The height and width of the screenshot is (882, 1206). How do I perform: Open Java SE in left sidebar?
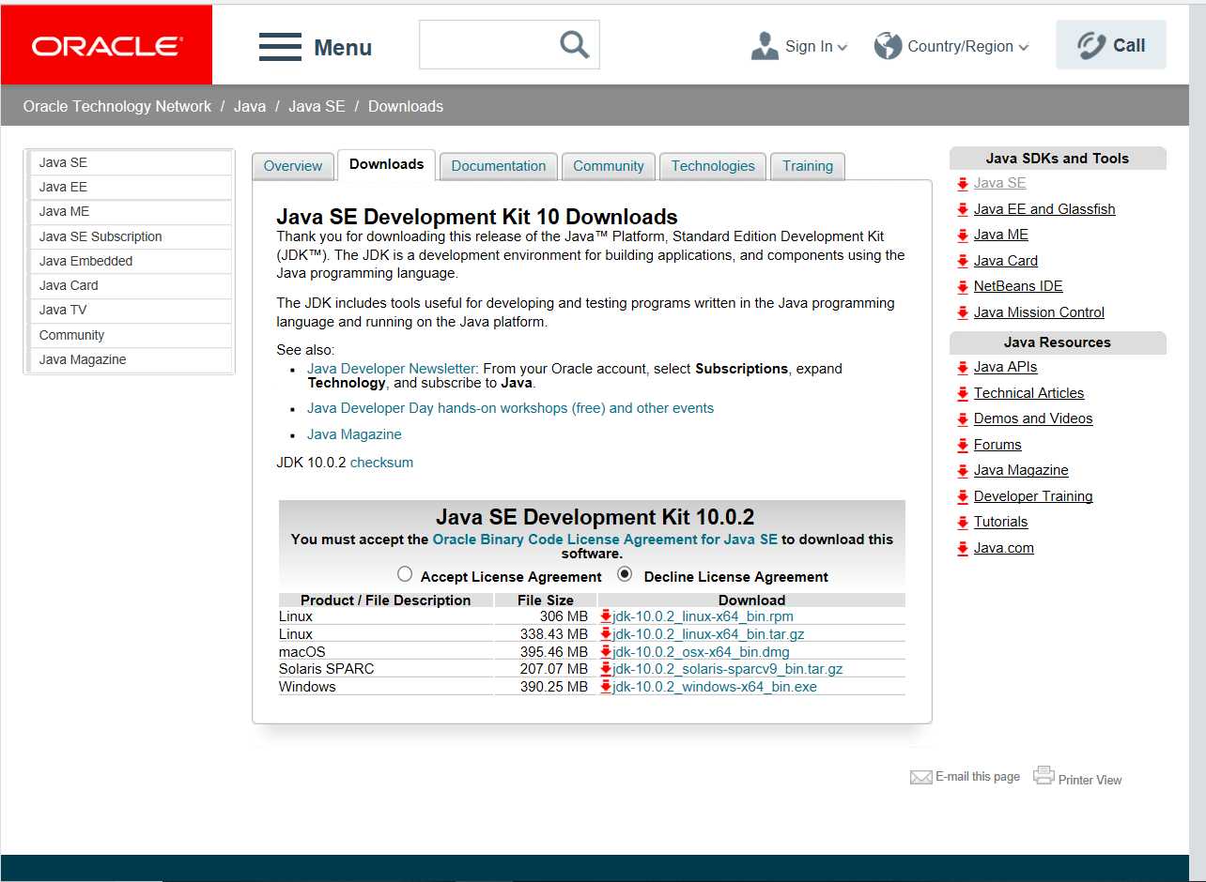[131, 162]
